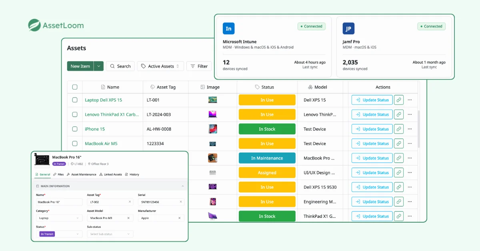This screenshot has height=251, width=480.
Task: Collapse the Main Information section
Action: point(183,186)
